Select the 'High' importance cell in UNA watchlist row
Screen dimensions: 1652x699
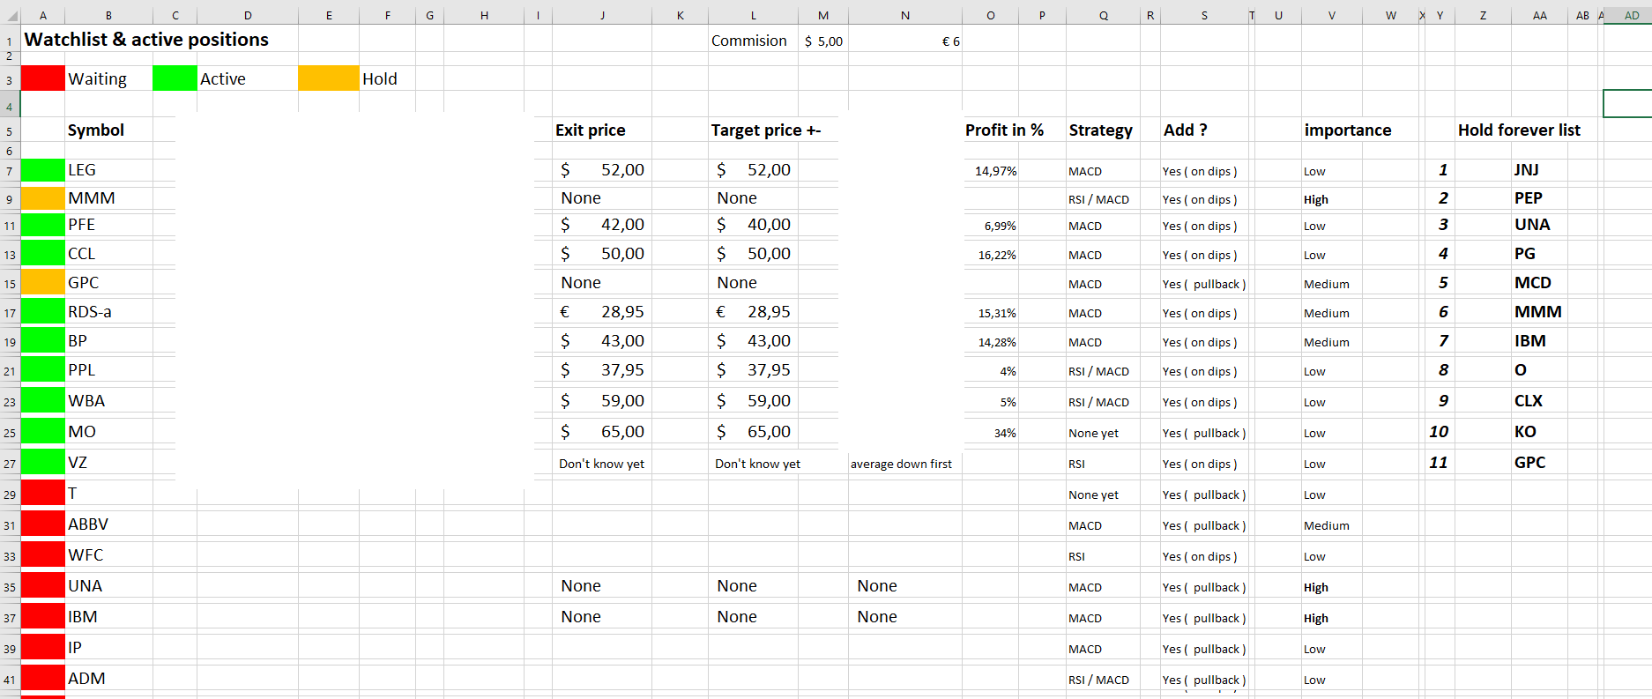point(1331,587)
